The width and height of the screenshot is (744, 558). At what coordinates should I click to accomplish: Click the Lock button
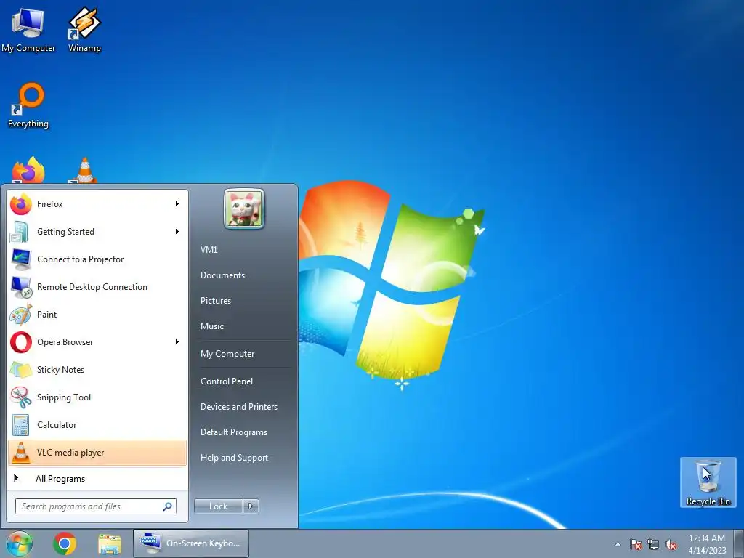pos(219,506)
